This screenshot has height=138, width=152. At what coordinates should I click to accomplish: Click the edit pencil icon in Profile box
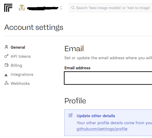71,115
